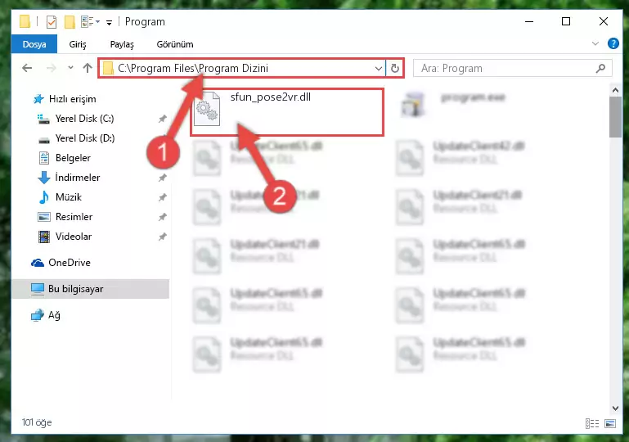Minimize the Program window
629x442 pixels.
coord(529,21)
